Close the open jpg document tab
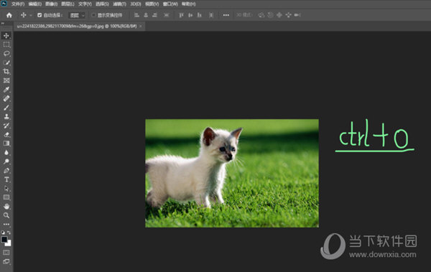This screenshot has width=431, height=272. click(x=141, y=26)
